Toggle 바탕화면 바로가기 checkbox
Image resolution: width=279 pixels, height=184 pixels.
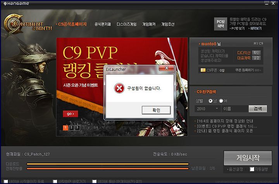tap(55, 182)
